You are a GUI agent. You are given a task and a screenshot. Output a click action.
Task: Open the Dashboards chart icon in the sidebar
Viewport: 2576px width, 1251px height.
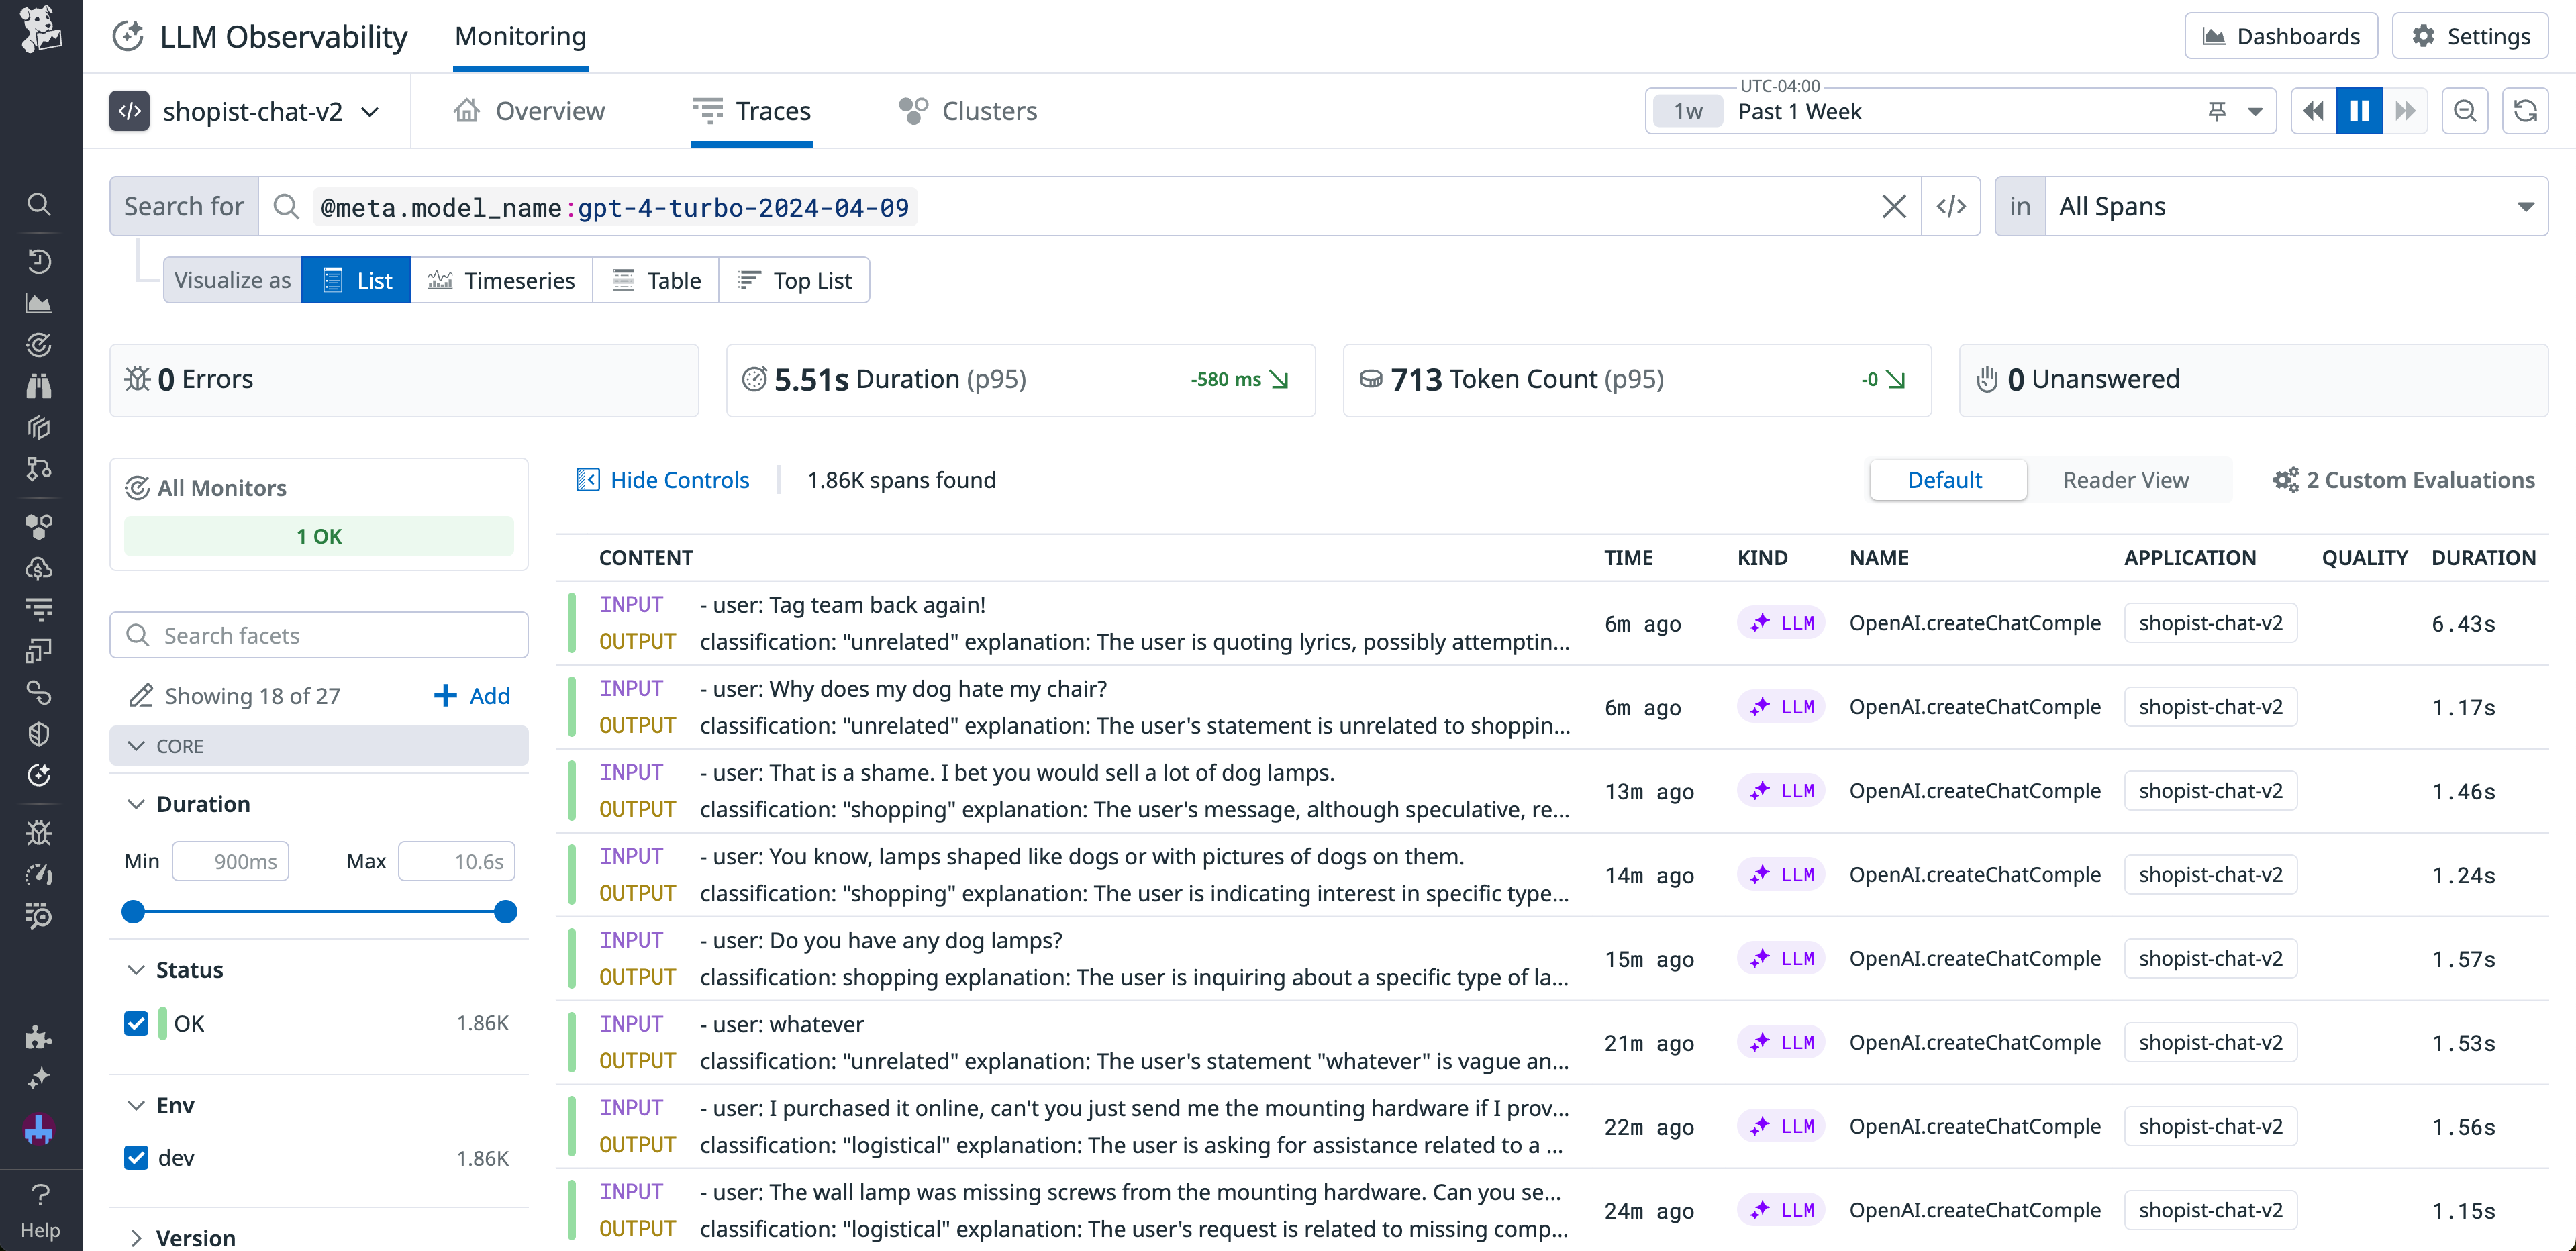click(x=39, y=303)
